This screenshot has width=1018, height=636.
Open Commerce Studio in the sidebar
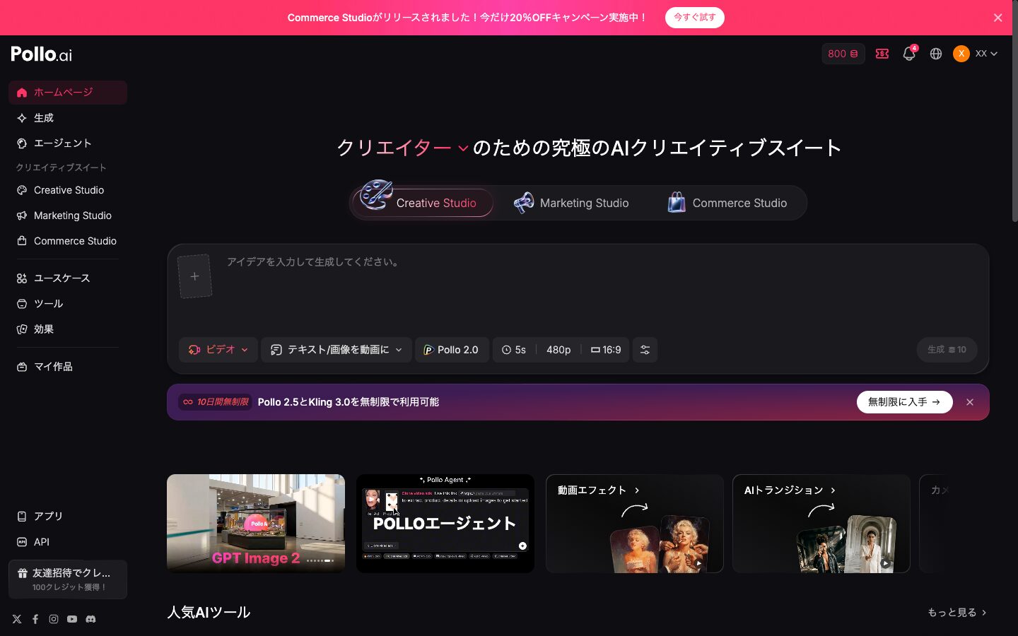tap(68, 241)
